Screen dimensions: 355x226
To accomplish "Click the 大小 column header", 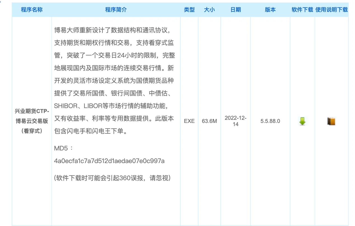I will 209,10.
